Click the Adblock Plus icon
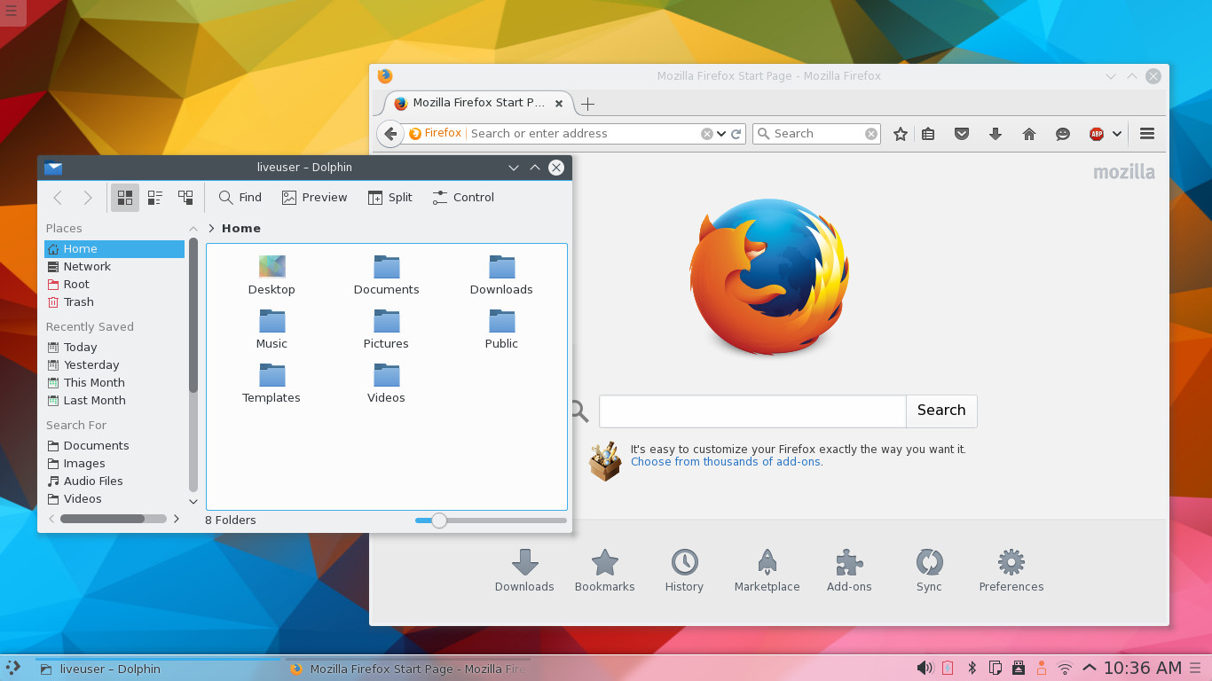 click(x=1097, y=134)
